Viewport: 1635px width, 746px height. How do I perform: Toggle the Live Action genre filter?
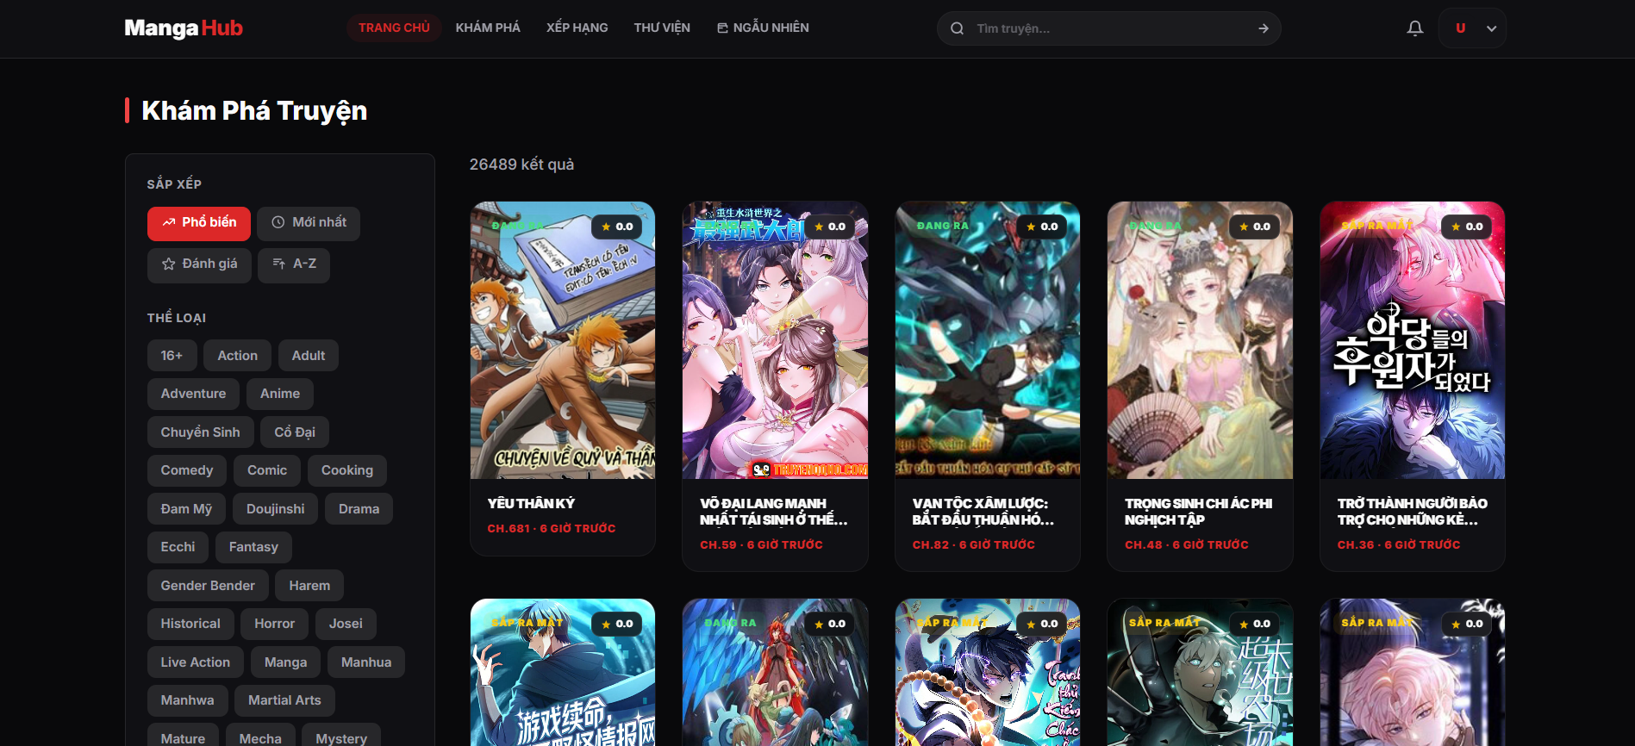coord(195,662)
